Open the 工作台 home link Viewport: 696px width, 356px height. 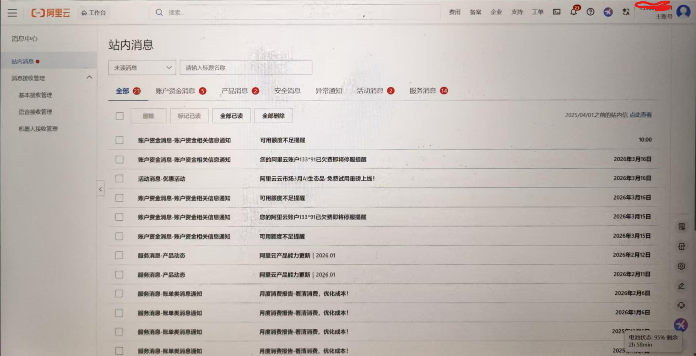[x=94, y=13]
